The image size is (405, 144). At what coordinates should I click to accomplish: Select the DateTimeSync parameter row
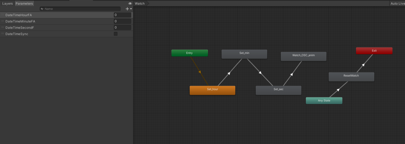(x=66, y=34)
